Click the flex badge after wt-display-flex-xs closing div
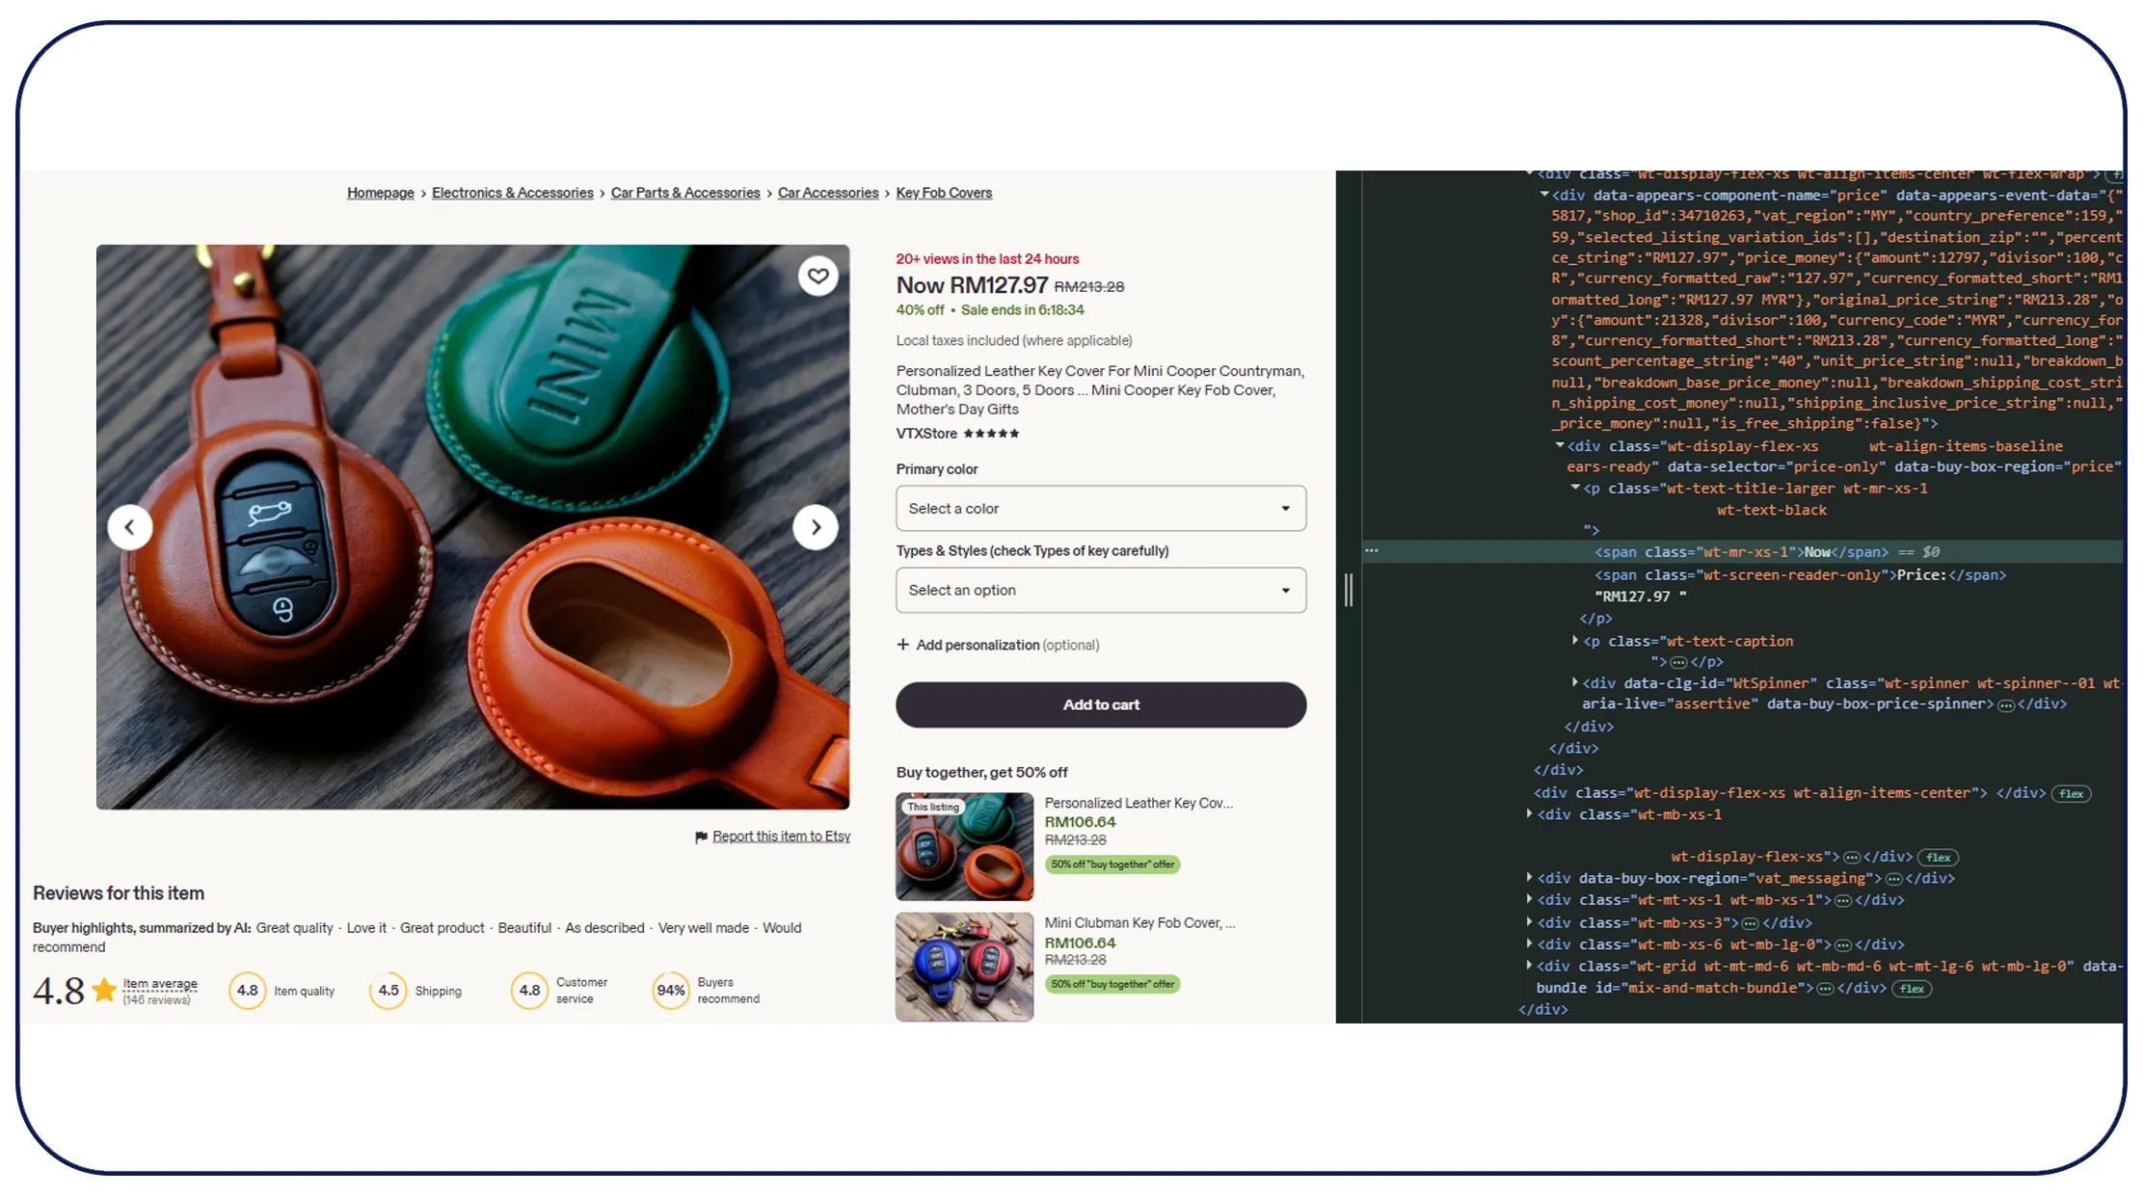This screenshot has height=1195, width=2143. pos(1938,857)
